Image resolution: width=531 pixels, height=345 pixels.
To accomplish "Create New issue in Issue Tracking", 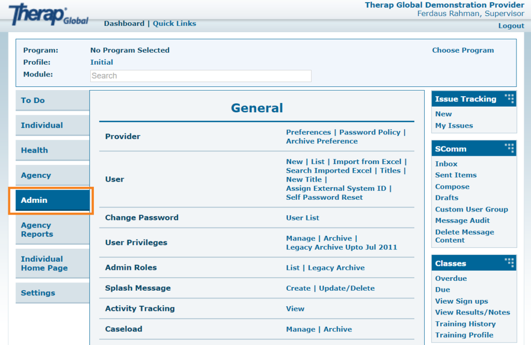I will pos(443,114).
